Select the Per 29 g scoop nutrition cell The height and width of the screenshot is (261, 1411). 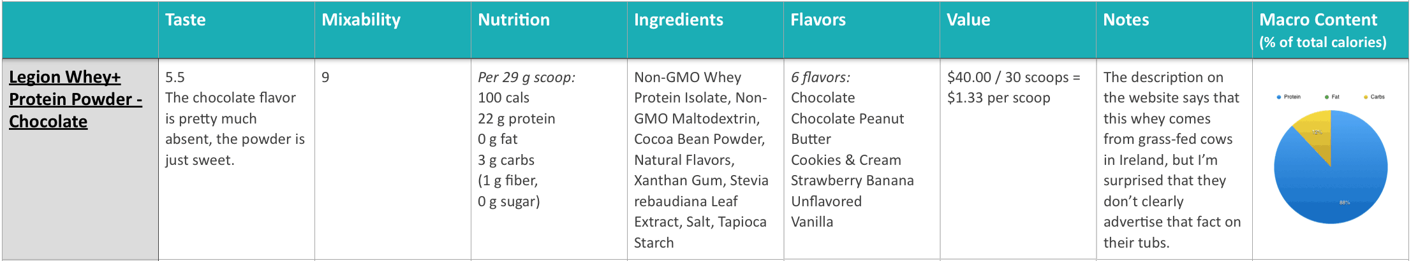tap(549, 159)
